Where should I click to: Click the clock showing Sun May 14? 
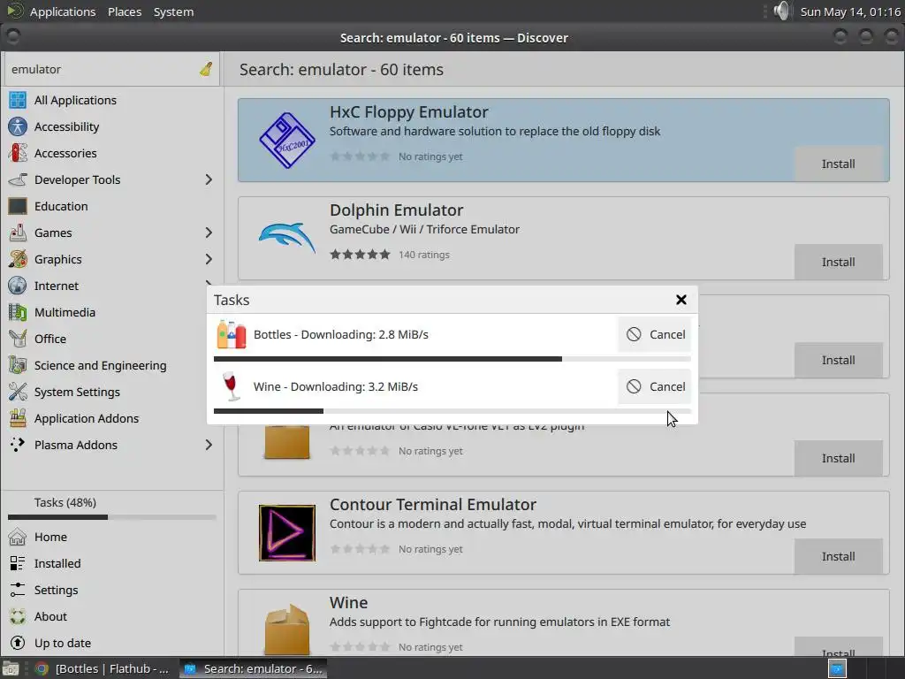(849, 11)
